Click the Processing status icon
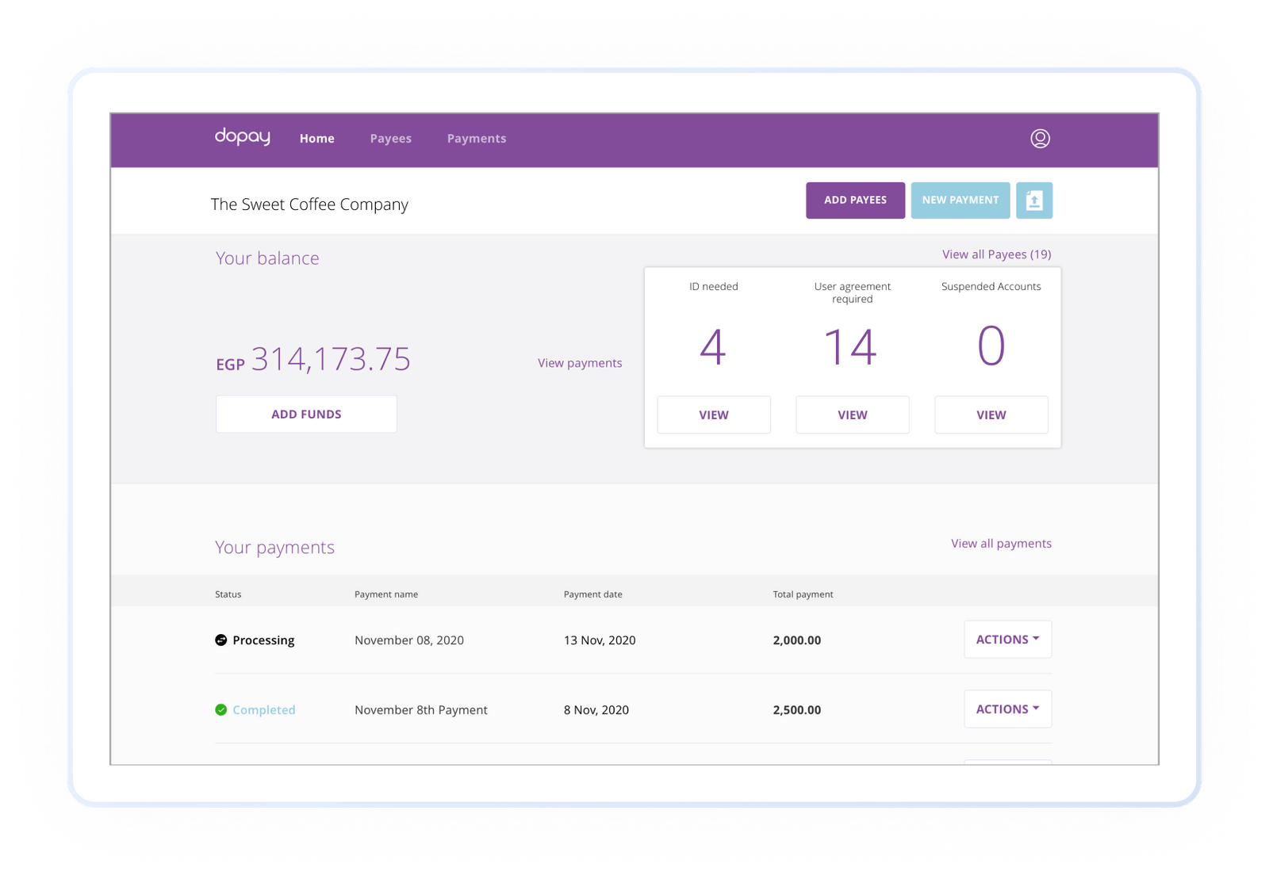Viewport: 1269px width, 875px height. (220, 640)
